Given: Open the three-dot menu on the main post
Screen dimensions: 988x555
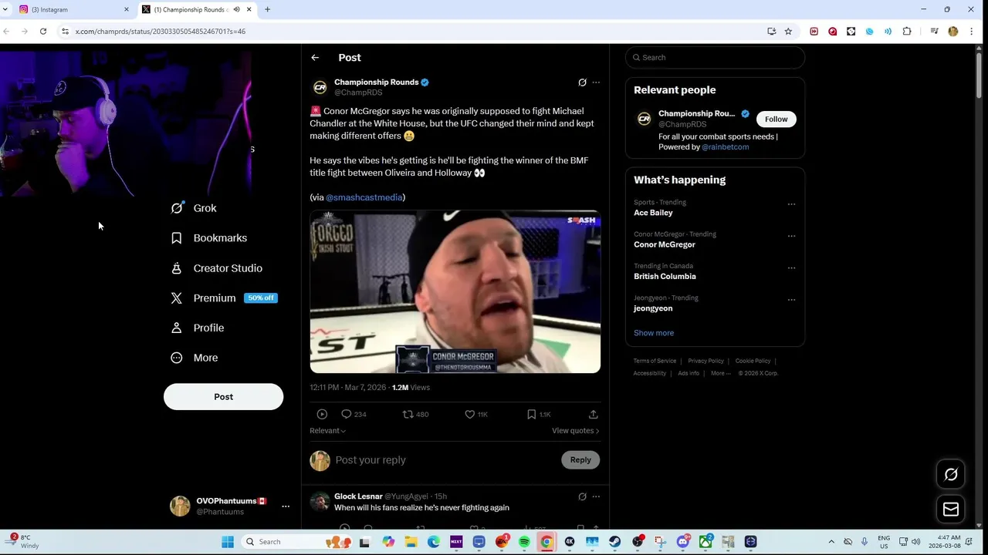Looking at the screenshot, I should (x=596, y=82).
